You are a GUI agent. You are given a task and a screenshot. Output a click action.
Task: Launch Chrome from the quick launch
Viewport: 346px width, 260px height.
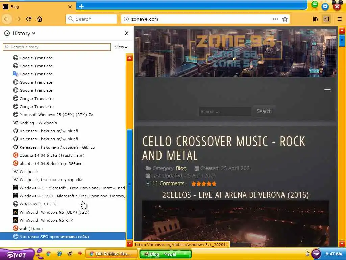point(49,254)
